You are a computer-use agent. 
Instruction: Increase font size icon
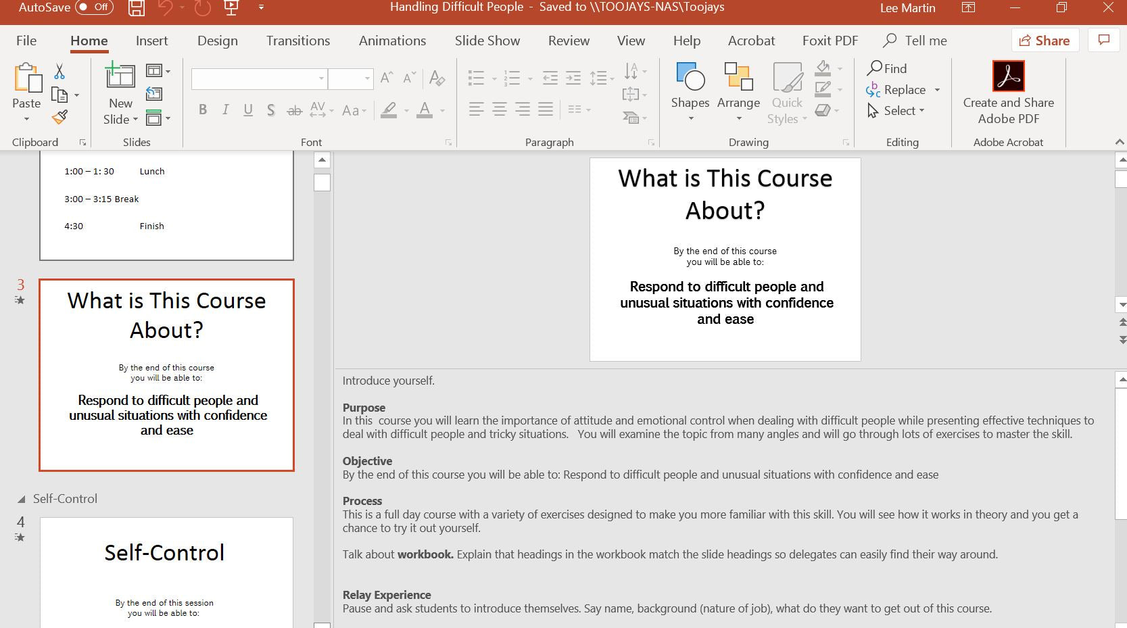click(x=387, y=78)
